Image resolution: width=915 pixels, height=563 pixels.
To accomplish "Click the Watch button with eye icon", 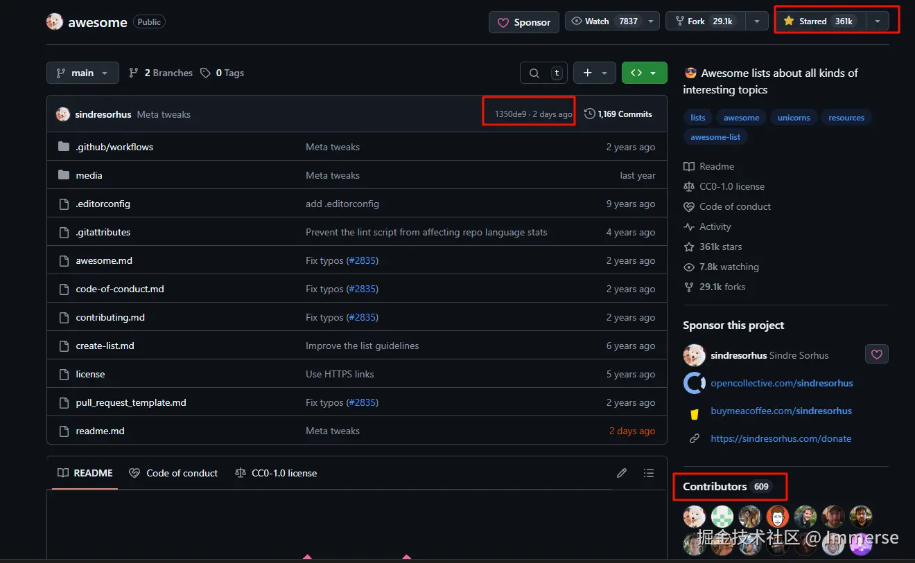I will click(604, 21).
